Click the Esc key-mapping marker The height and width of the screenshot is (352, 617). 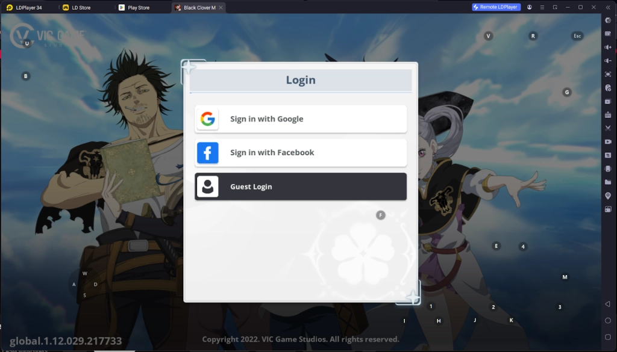pos(577,36)
